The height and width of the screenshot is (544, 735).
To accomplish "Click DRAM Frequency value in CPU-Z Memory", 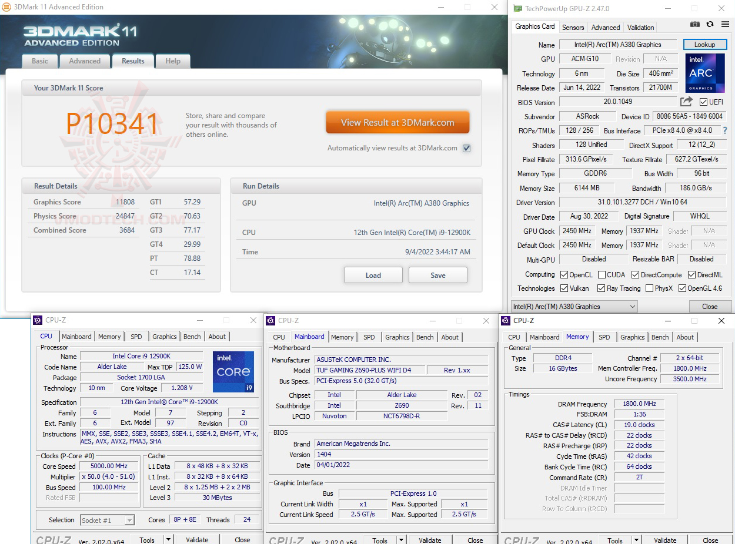I will [639, 404].
